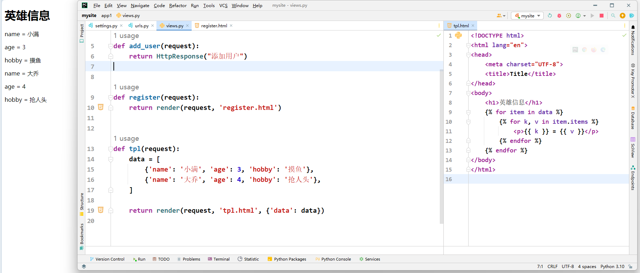
Task: Open tpl.html preview in Firefox
Action: coord(594,50)
